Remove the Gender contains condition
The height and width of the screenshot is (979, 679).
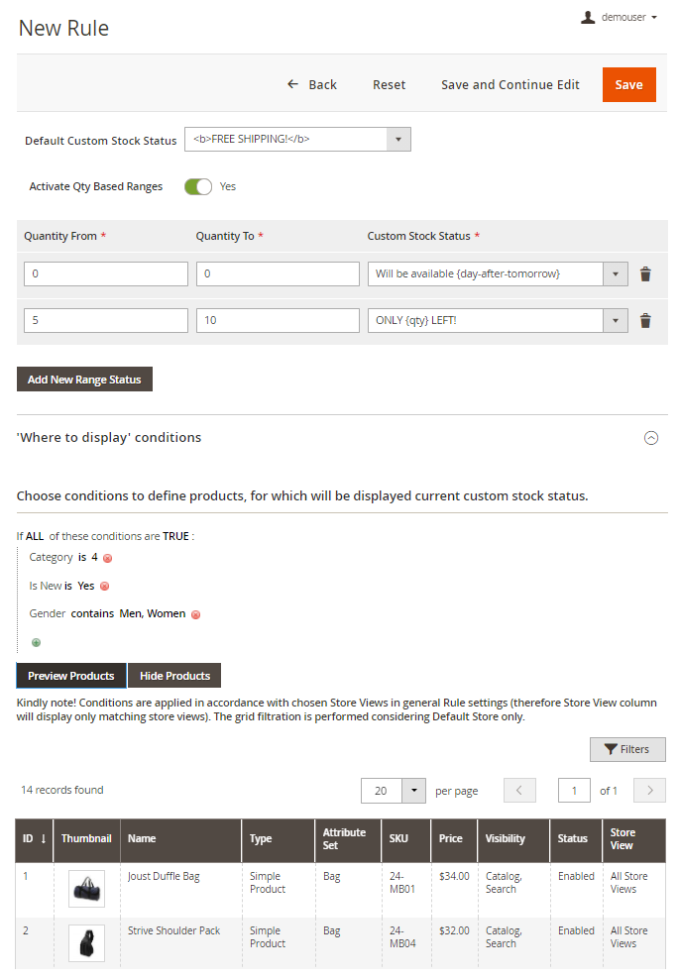point(196,614)
